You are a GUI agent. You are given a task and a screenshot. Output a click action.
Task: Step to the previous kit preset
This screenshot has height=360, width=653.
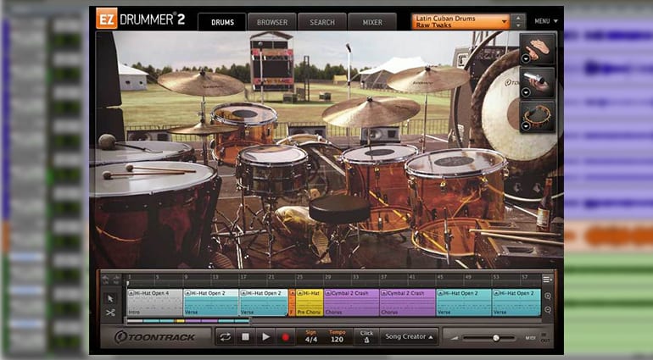[x=518, y=18]
